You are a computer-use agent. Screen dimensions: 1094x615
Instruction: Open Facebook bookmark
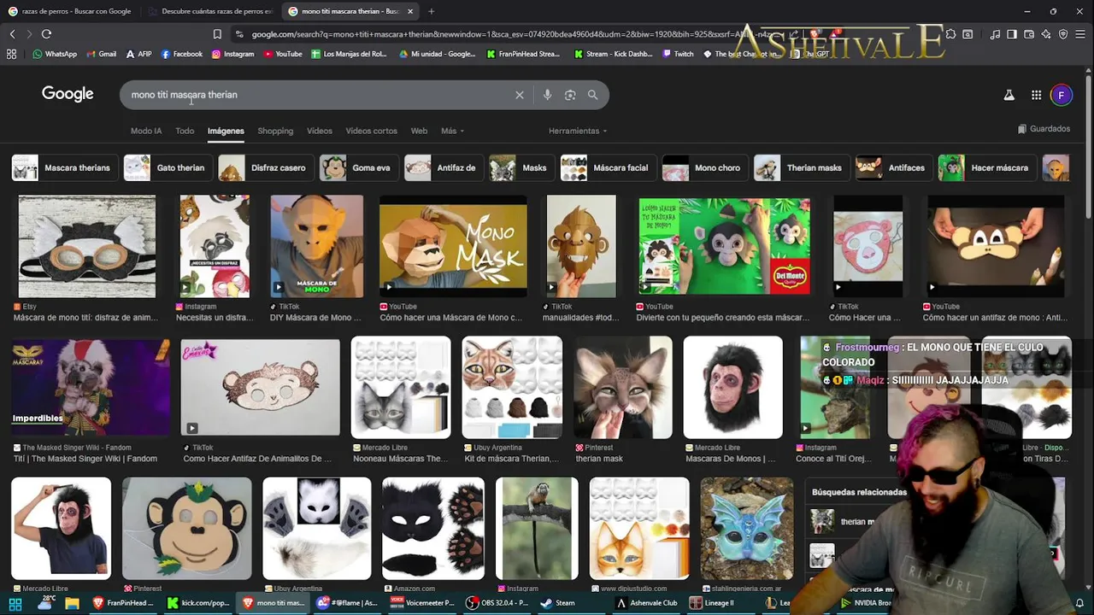pos(181,54)
